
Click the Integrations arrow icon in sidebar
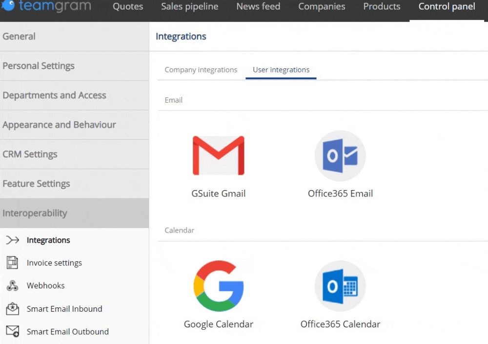(13, 240)
